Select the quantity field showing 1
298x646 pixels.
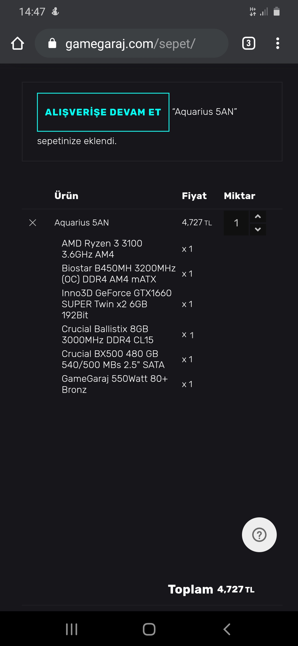[x=236, y=223]
